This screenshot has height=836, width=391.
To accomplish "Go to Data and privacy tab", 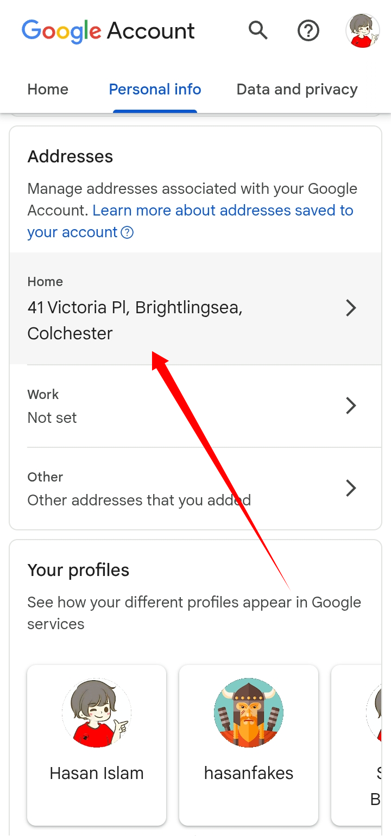I will click(297, 90).
